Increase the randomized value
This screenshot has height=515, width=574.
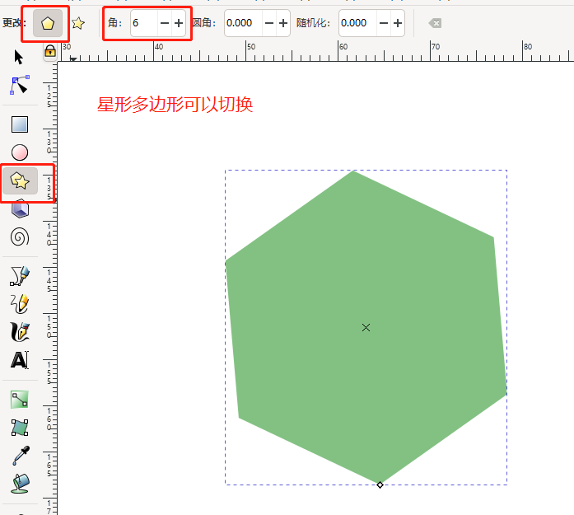click(398, 23)
